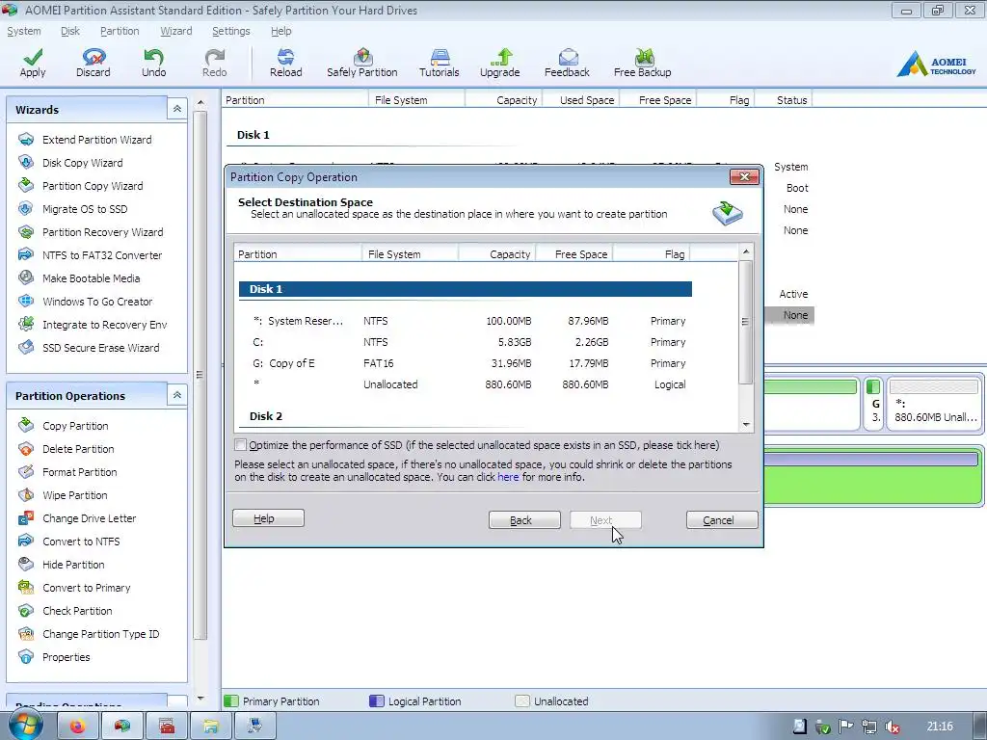This screenshot has height=740, width=987.
Task: Open Firefox from the taskbar
Action: [77, 727]
